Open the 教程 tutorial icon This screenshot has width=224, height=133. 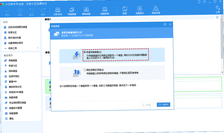(x=125, y=10)
